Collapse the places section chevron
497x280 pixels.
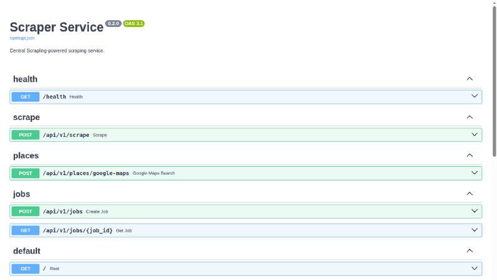(x=470, y=156)
